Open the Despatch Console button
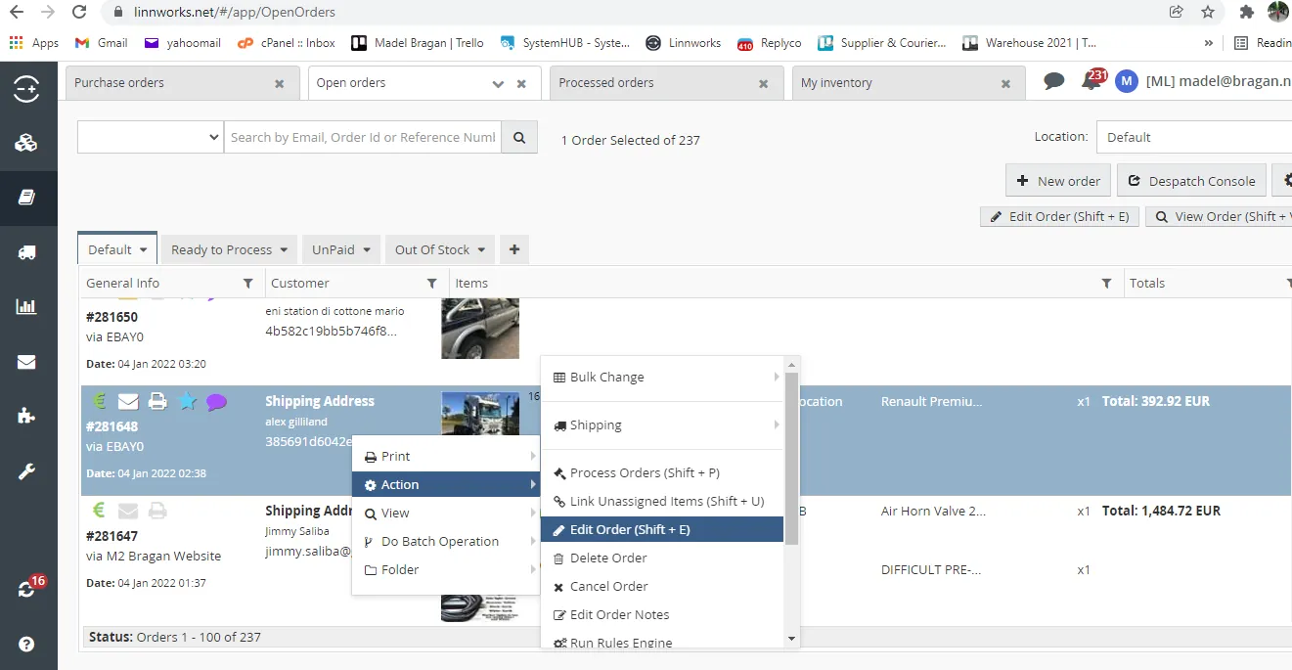 pyautogui.click(x=1191, y=181)
